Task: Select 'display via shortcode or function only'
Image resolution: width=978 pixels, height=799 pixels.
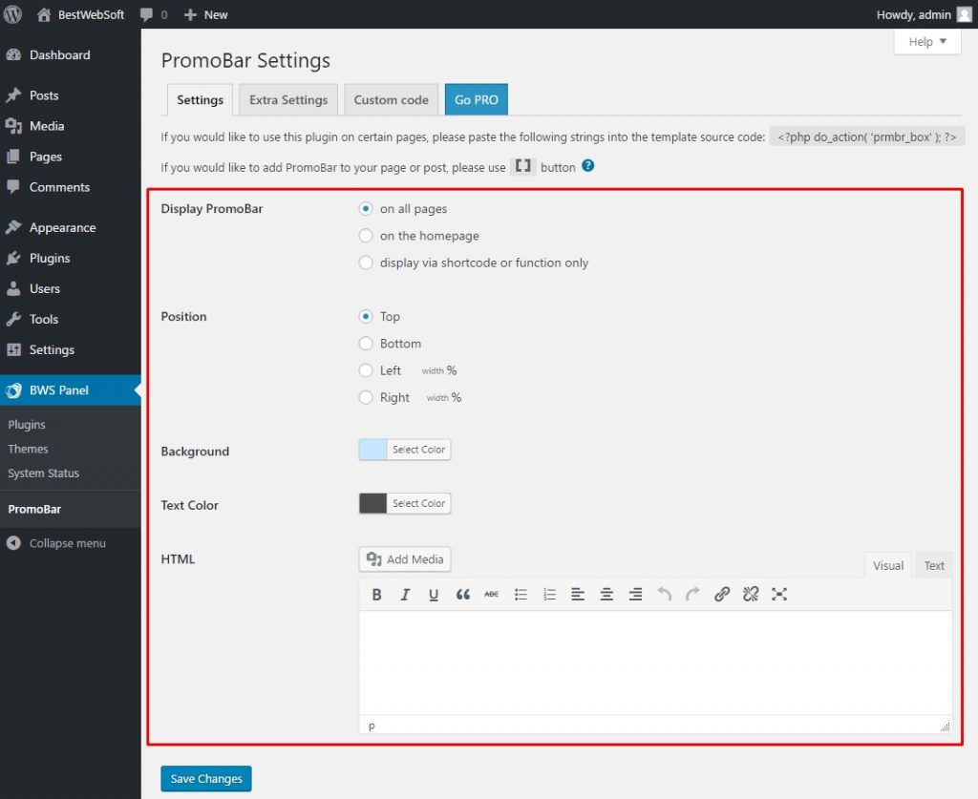Action: click(x=366, y=263)
